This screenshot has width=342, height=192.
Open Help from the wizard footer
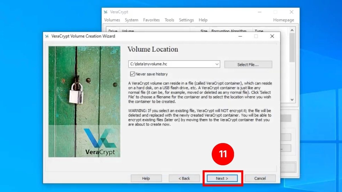click(x=146, y=178)
